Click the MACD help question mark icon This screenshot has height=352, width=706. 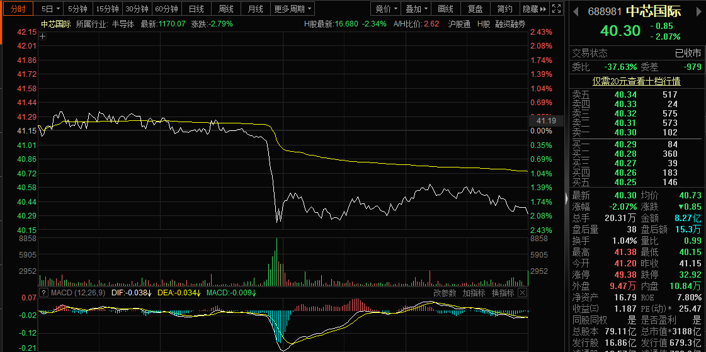[43, 293]
